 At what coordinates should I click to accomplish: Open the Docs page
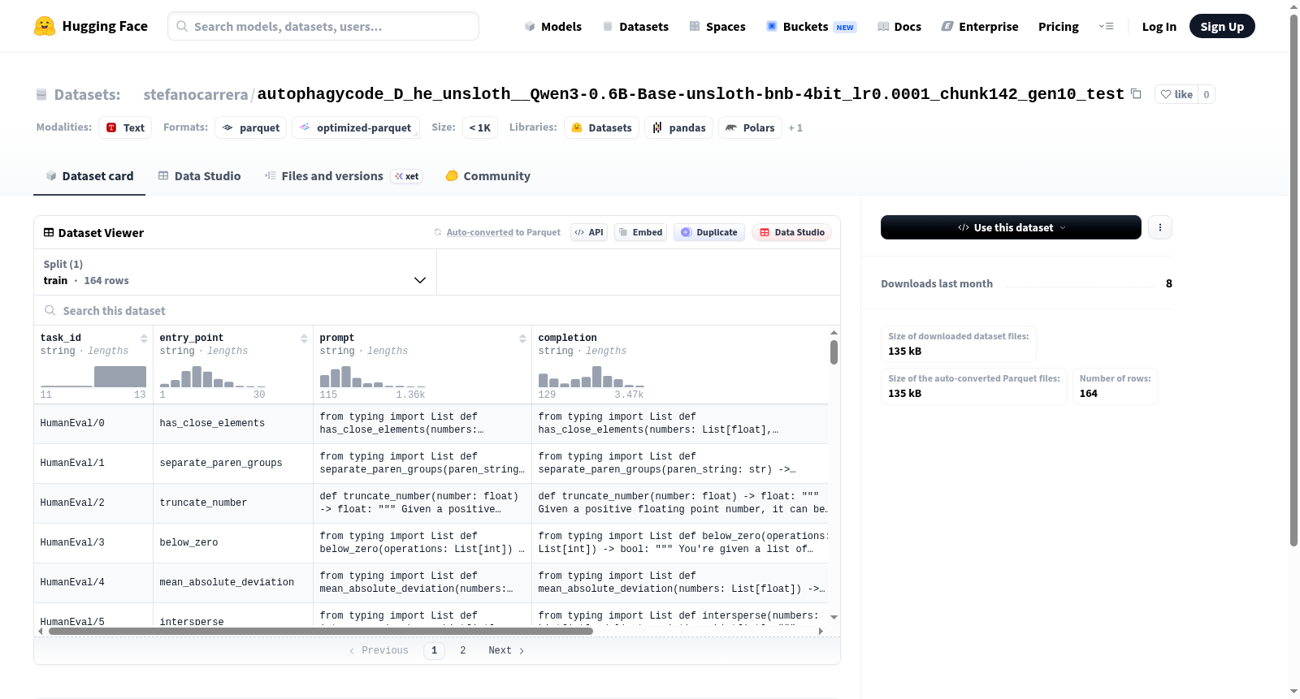click(899, 26)
